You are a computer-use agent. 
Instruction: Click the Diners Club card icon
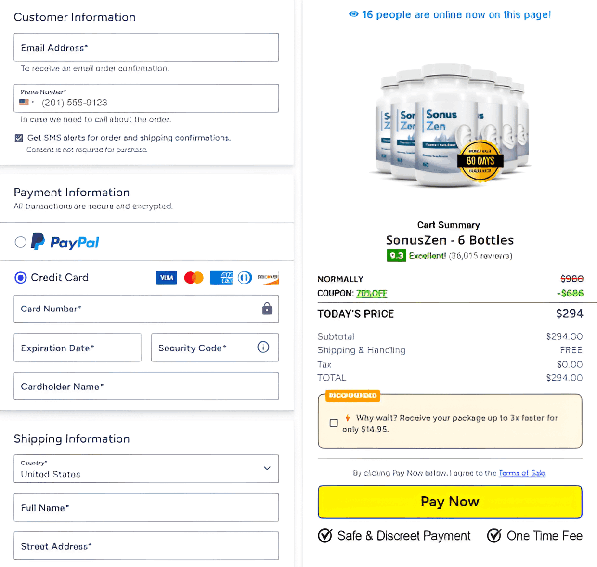(x=245, y=278)
